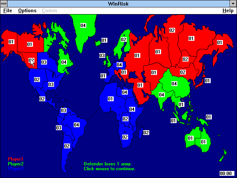Click the title bar down-arrow button
The width and height of the screenshot is (237, 178).
pyautogui.click(x=233, y=4)
